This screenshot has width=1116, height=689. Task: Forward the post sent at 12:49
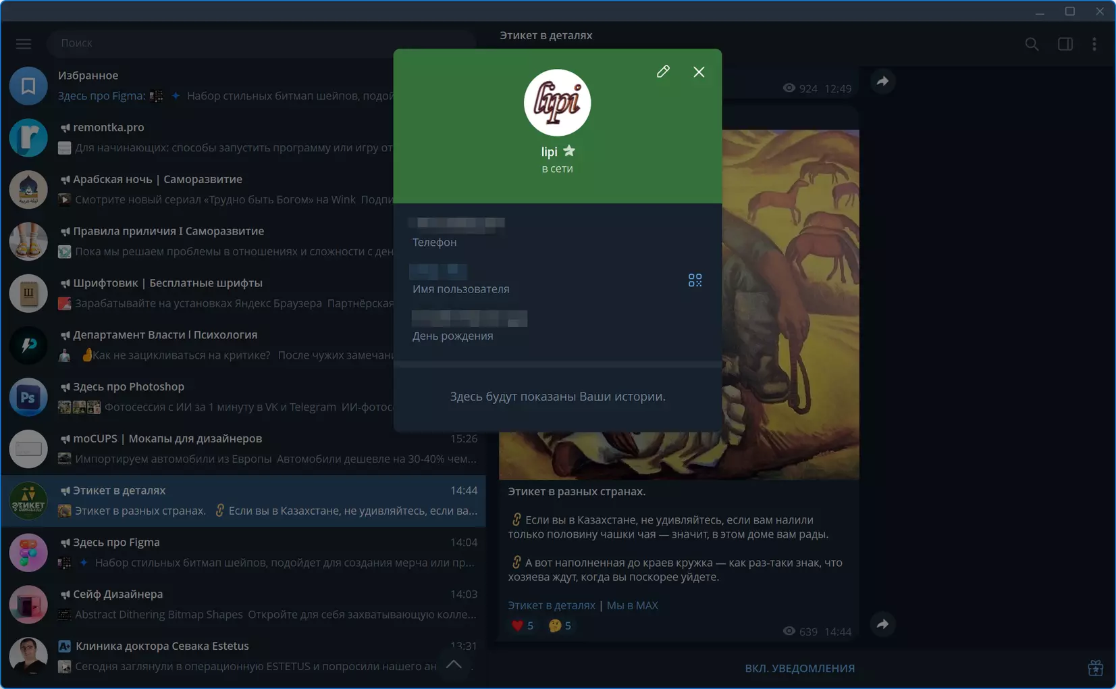[882, 81]
